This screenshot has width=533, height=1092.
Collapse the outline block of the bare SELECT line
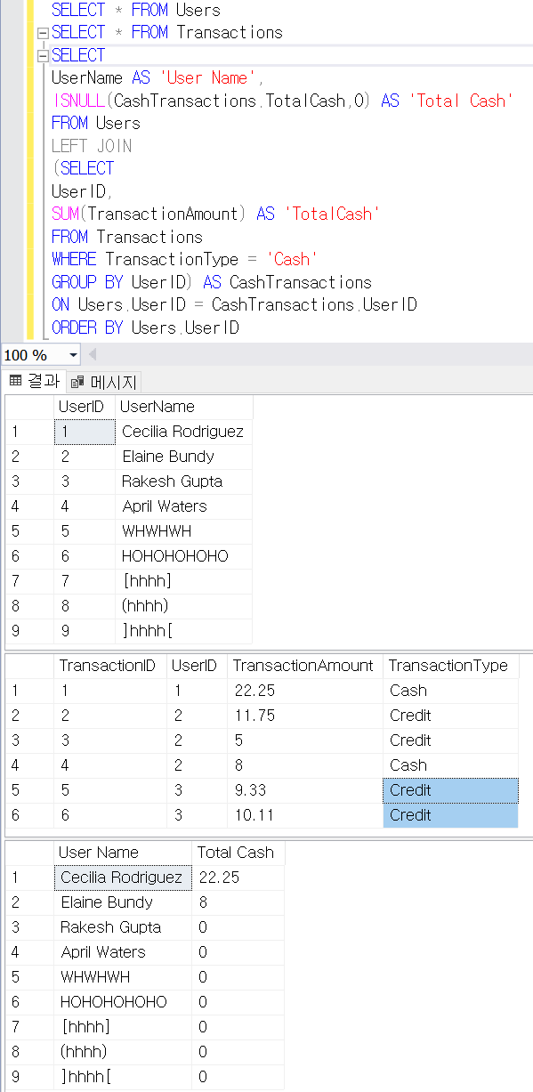pos(42,55)
